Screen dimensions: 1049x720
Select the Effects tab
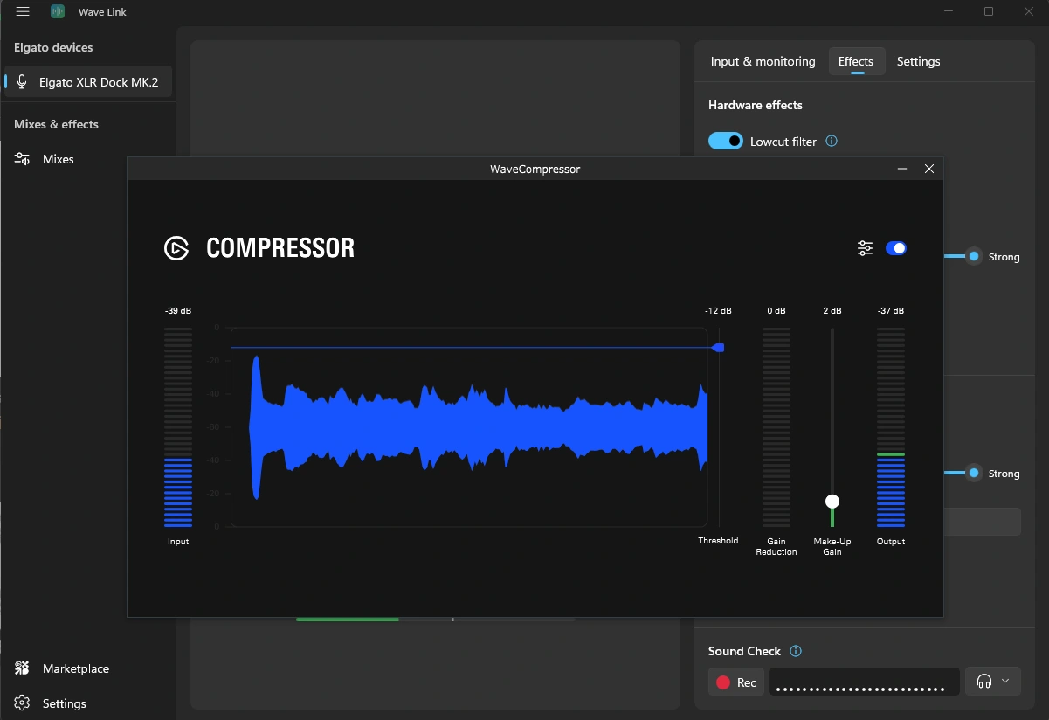(x=855, y=61)
